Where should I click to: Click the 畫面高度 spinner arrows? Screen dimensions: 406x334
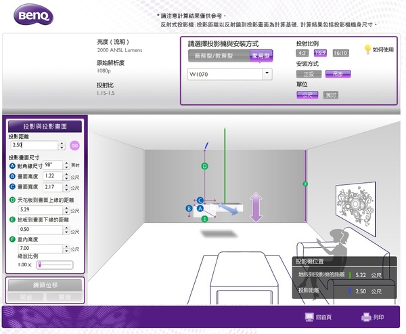pos(66,176)
